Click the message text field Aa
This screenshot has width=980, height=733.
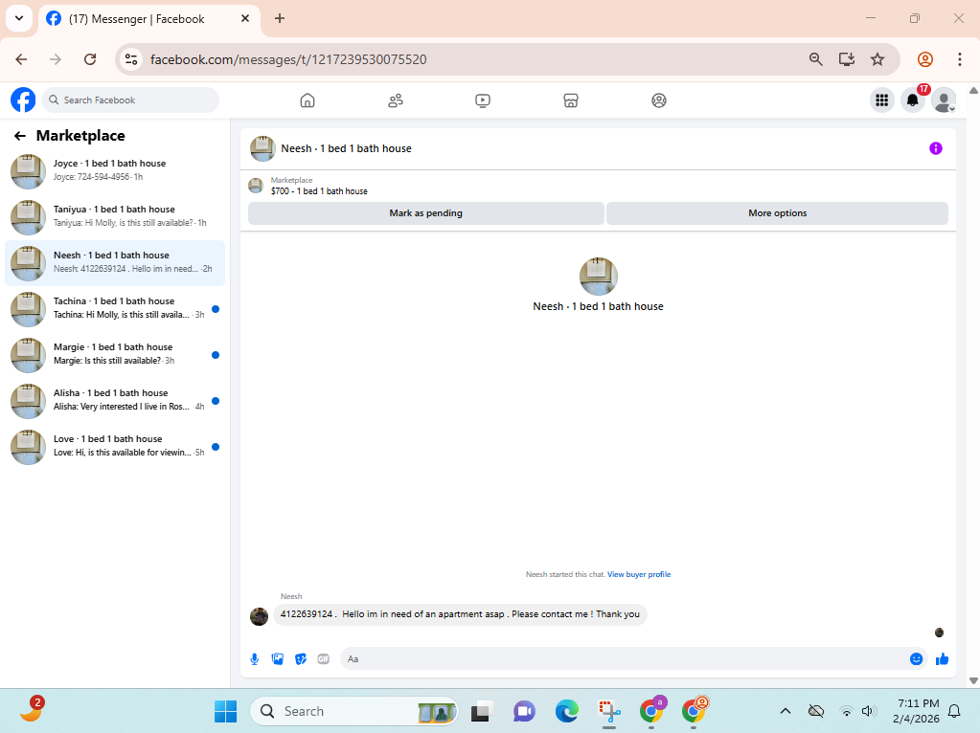[x=623, y=658]
